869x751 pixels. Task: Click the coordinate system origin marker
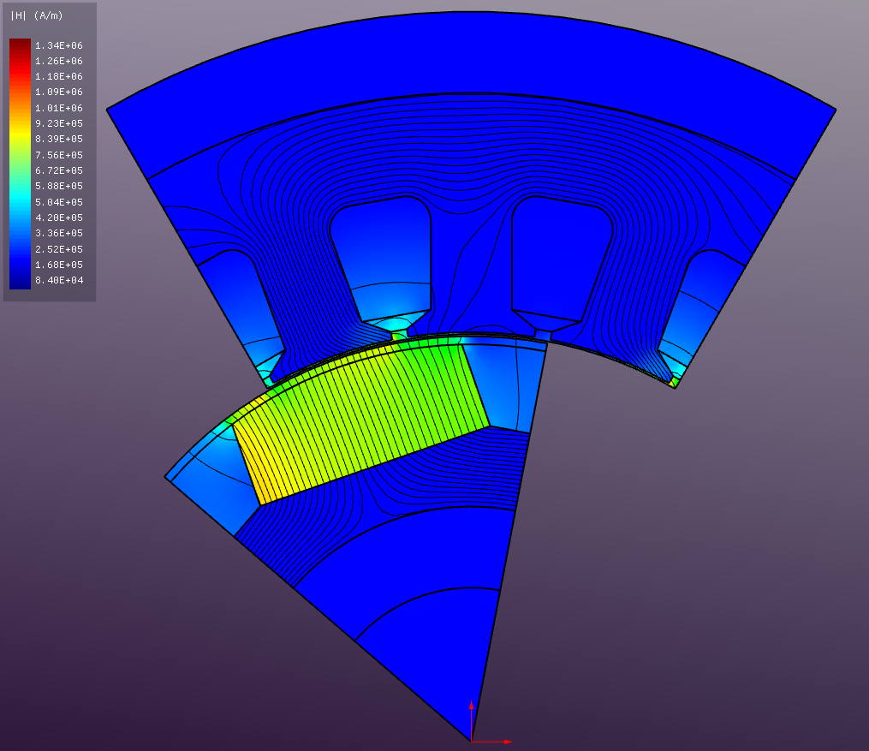(x=471, y=741)
